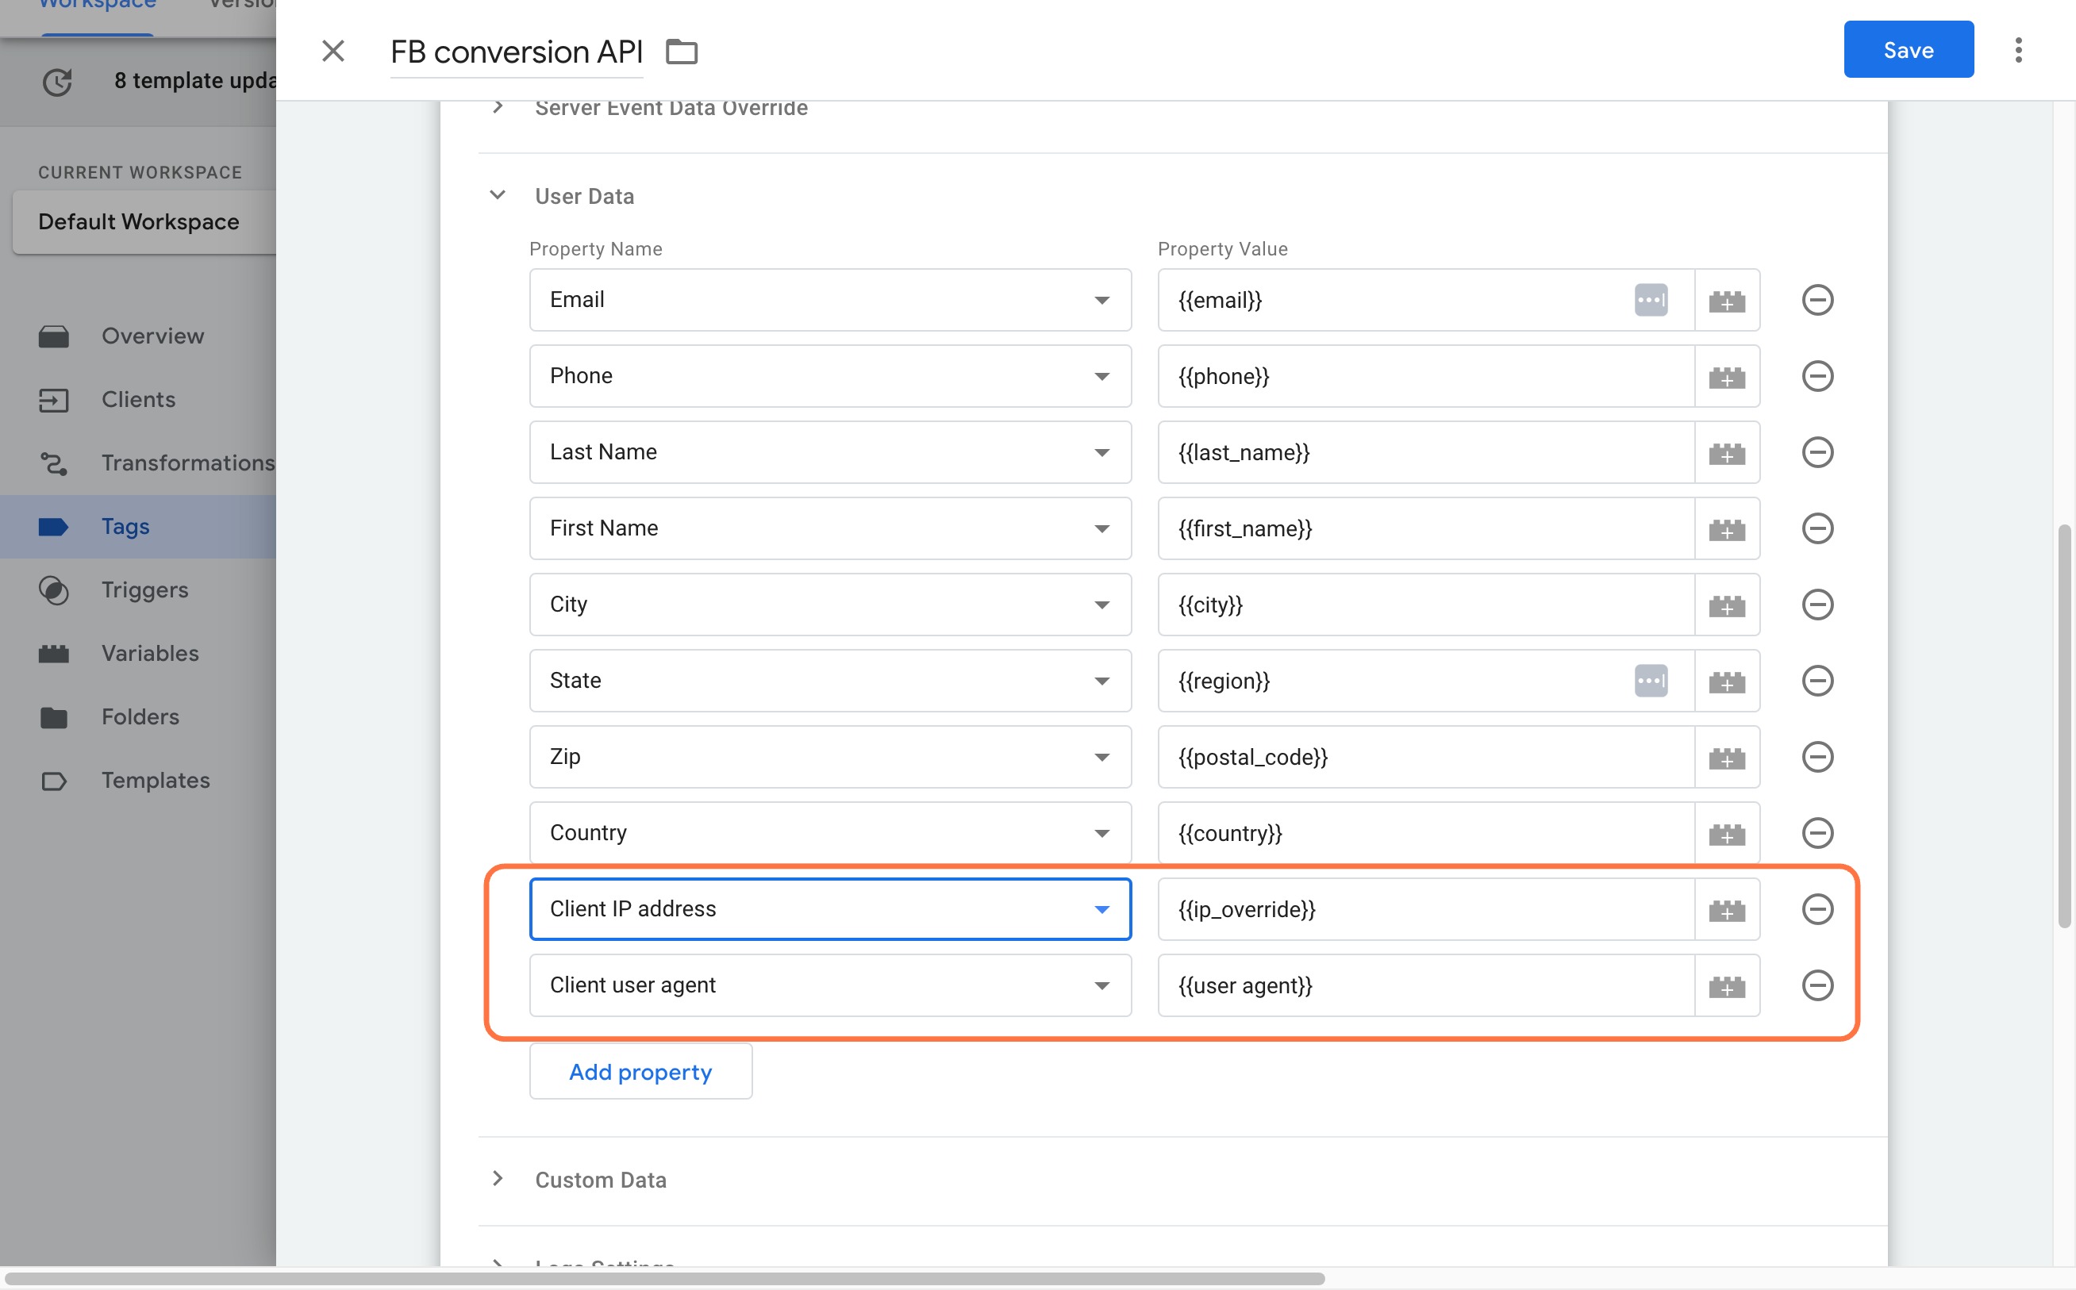This screenshot has height=1290, width=2076.
Task: Remove the Last Name property row
Action: pos(1817,452)
